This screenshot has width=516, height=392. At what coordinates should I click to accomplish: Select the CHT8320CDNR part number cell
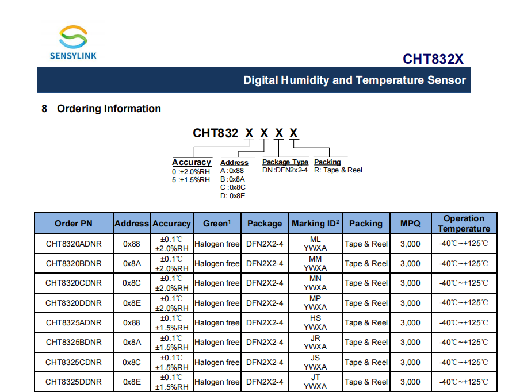click(x=74, y=283)
